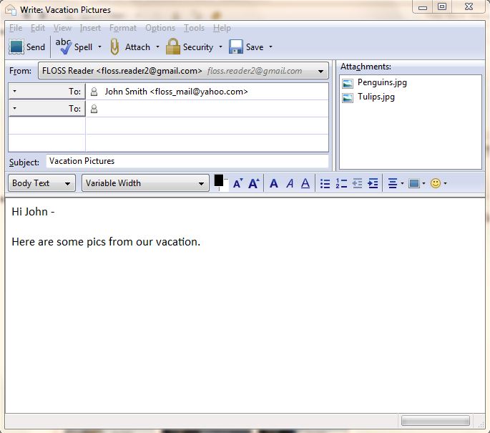Toggle bold text formatting
490x433 pixels.
[x=273, y=183]
